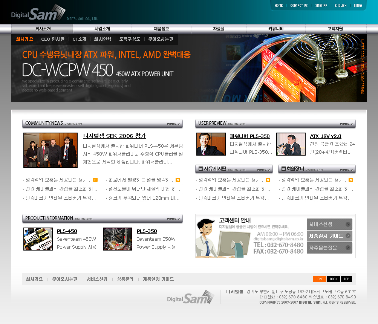Viewport: 378px width, 324px height.
Task: Expand User Preview with MORE button
Action: (x=347, y=124)
